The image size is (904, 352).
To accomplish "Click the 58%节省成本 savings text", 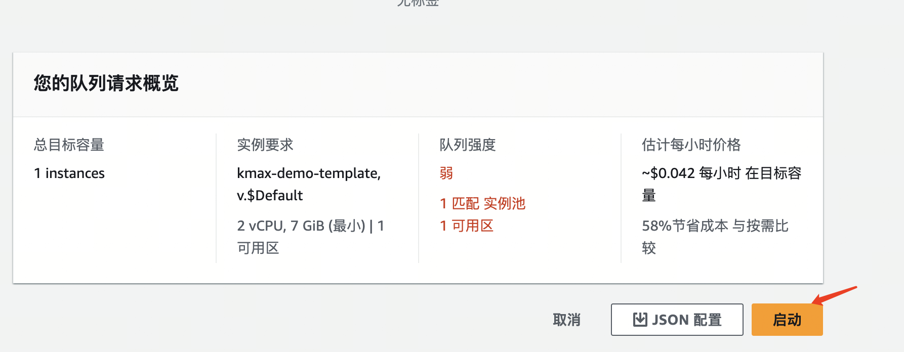I will pos(685,226).
